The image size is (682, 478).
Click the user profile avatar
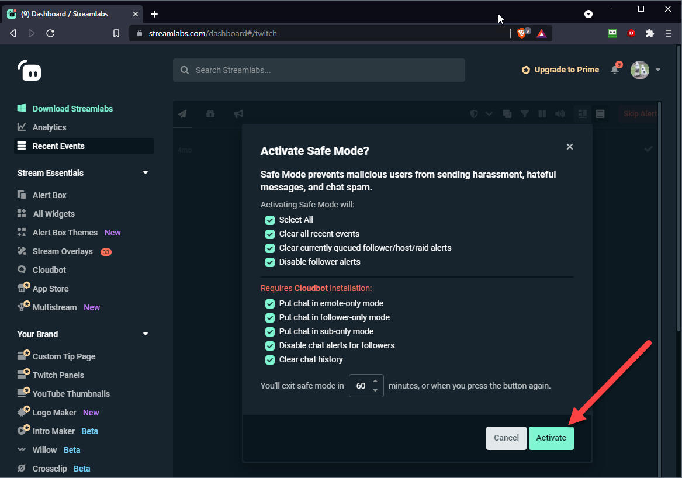pyautogui.click(x=640, y=70)
